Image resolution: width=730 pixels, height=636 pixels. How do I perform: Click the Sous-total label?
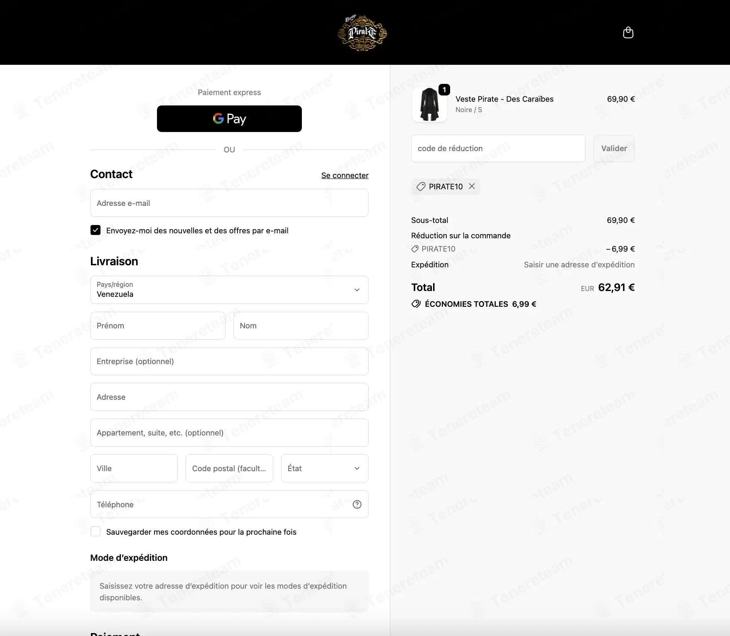[x=430, y=220]
